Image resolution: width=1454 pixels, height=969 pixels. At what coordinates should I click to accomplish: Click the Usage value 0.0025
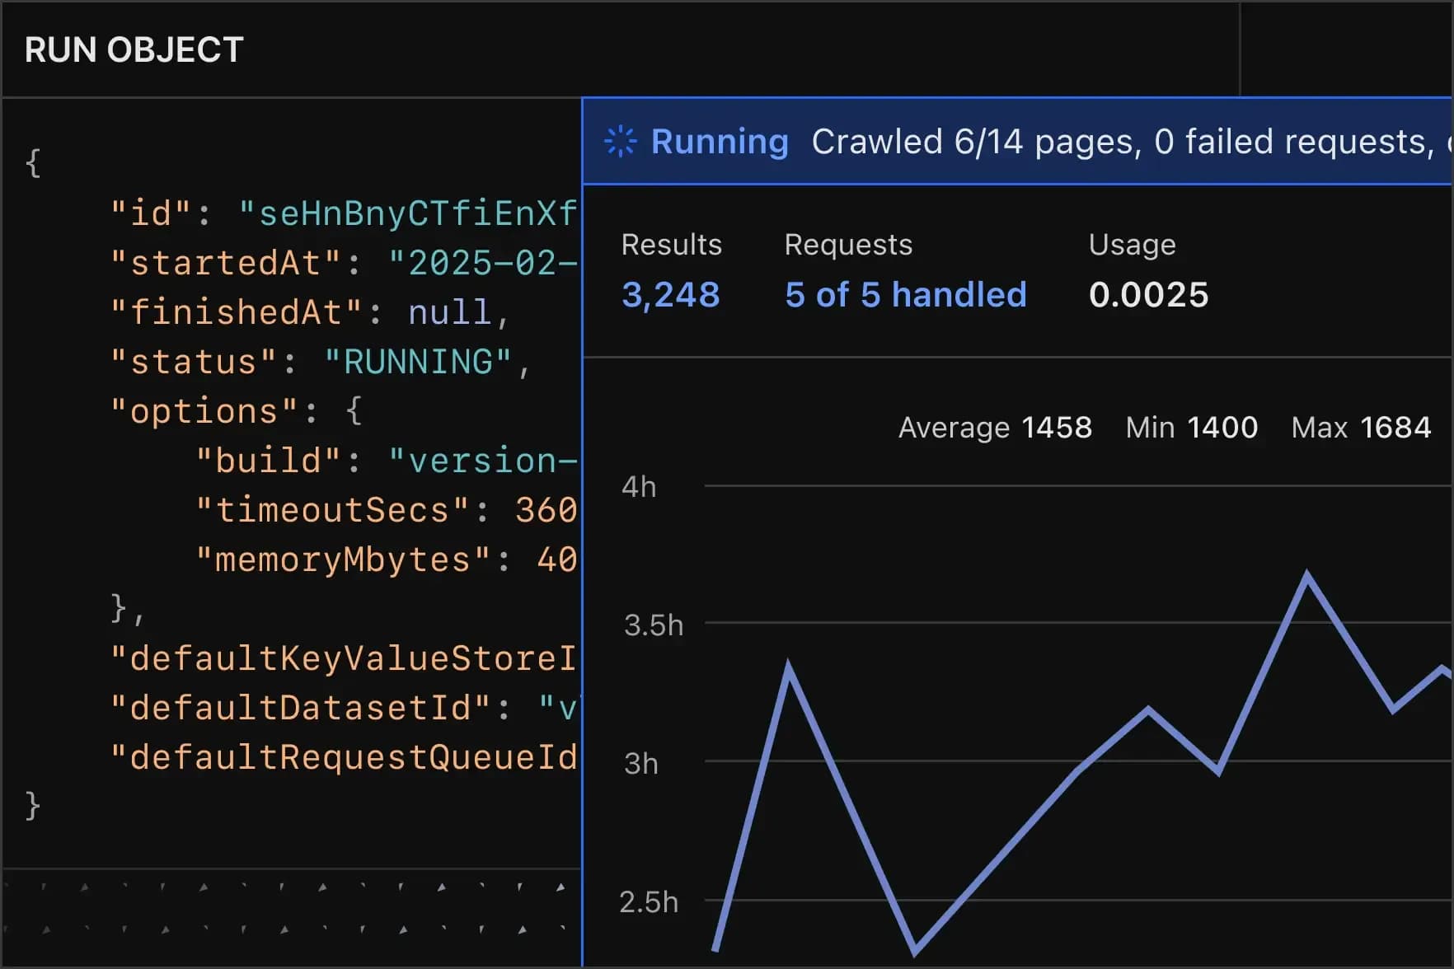click(x=1148, y=295)
